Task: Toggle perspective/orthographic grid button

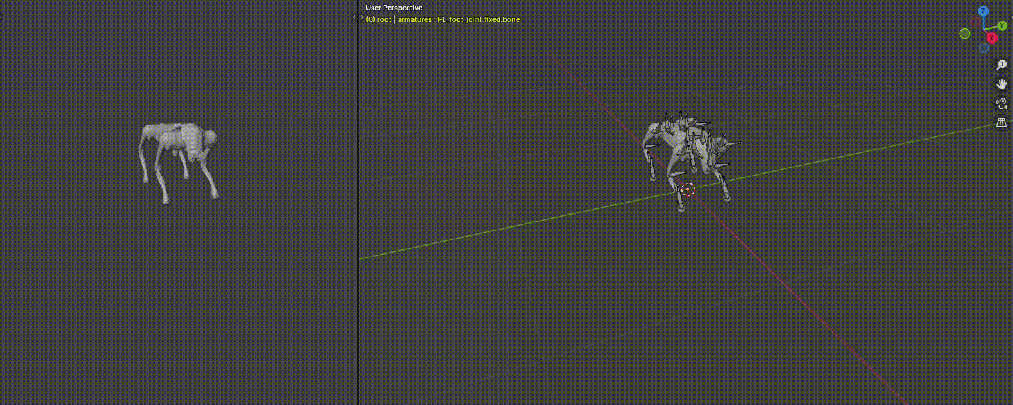Action: tap(1001, 123)
